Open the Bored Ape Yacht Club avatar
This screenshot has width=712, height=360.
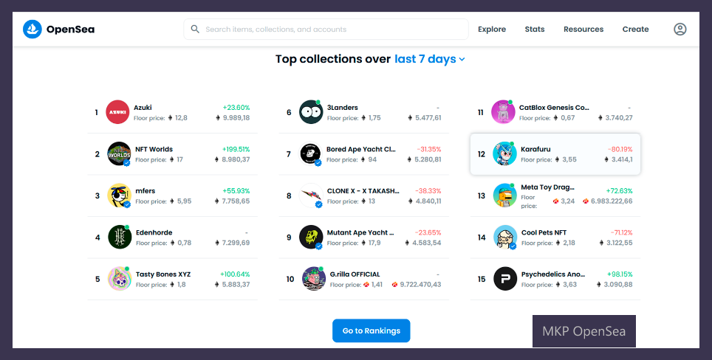point(311,153)
